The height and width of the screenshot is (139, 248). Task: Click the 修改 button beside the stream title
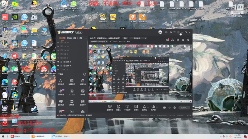tap(125, 38)
